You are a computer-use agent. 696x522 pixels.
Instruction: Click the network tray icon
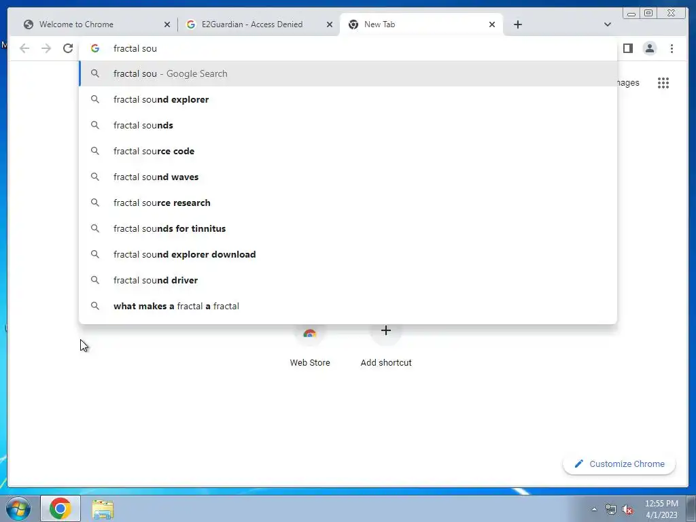[x=611, y=510]
